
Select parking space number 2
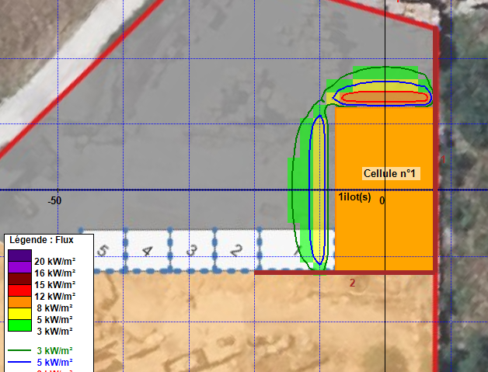236,250
